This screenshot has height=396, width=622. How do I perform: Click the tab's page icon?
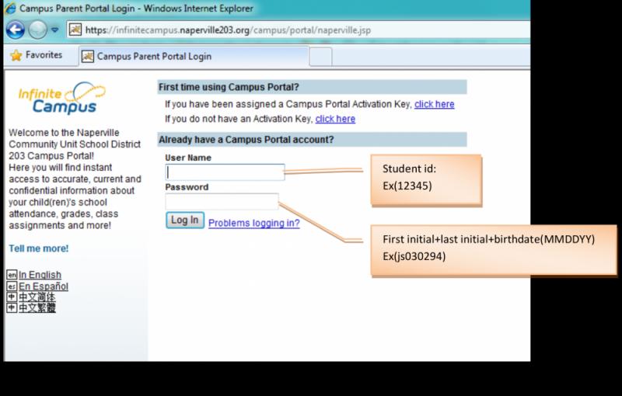87,57
